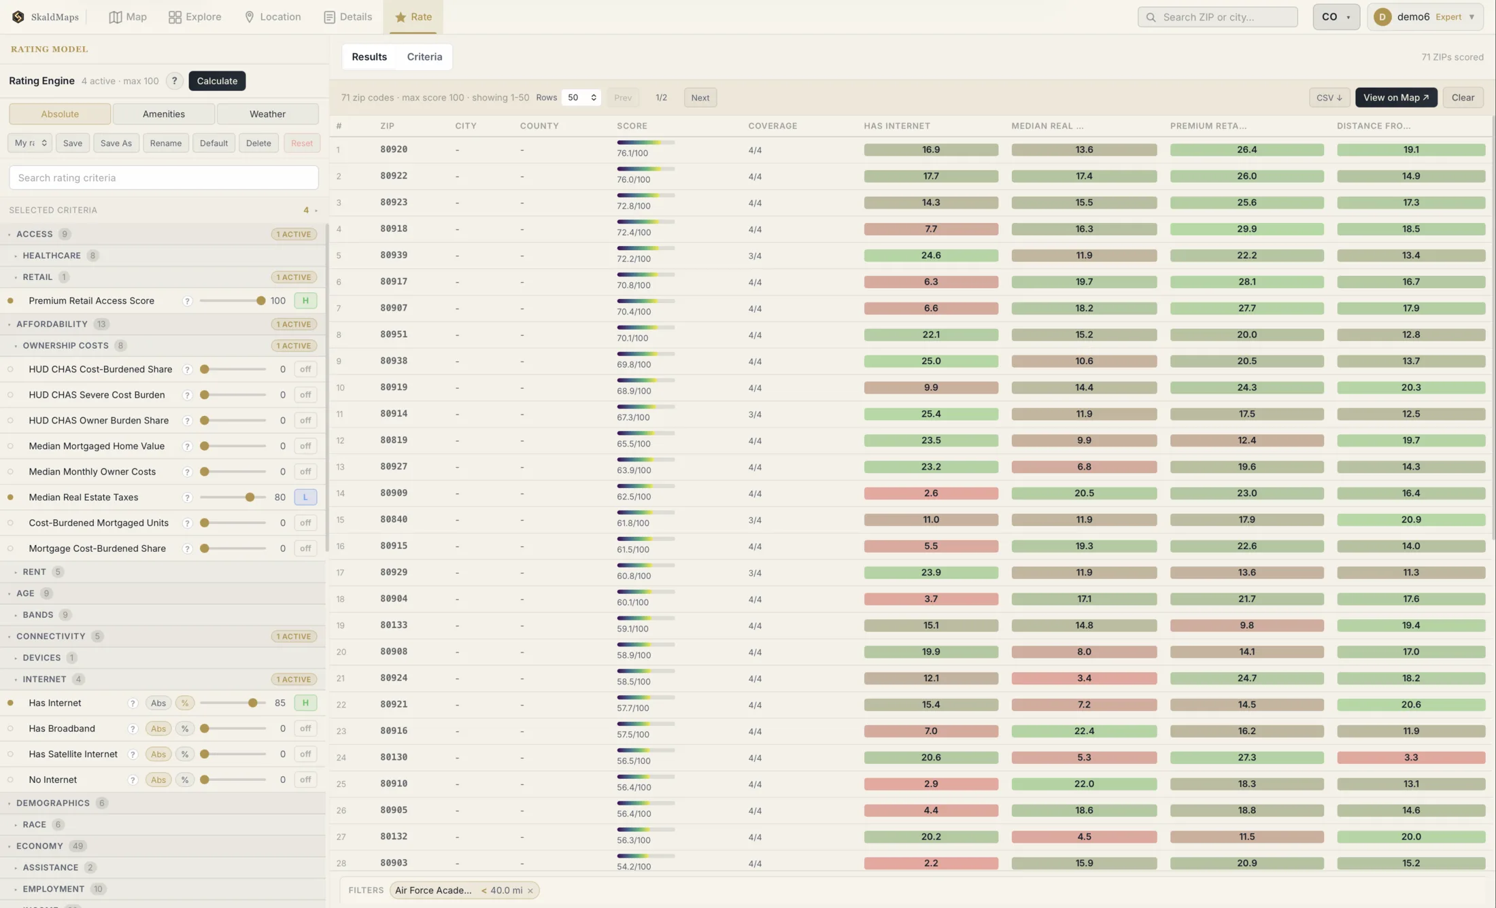
Task: Toggle HUD CHAS Cost-Burdened Share off switch
Action: [x=305, y=370]
